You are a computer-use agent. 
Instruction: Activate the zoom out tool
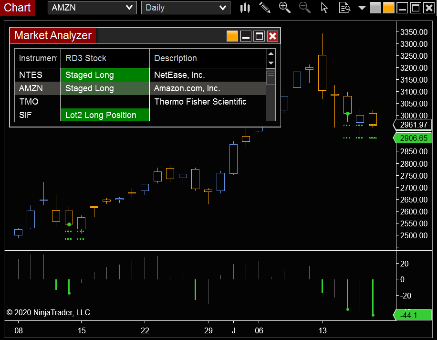[x=305, y=8]
